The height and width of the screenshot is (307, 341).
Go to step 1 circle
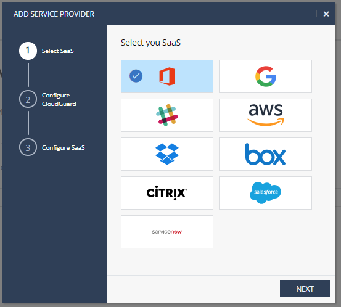(28, 51)
